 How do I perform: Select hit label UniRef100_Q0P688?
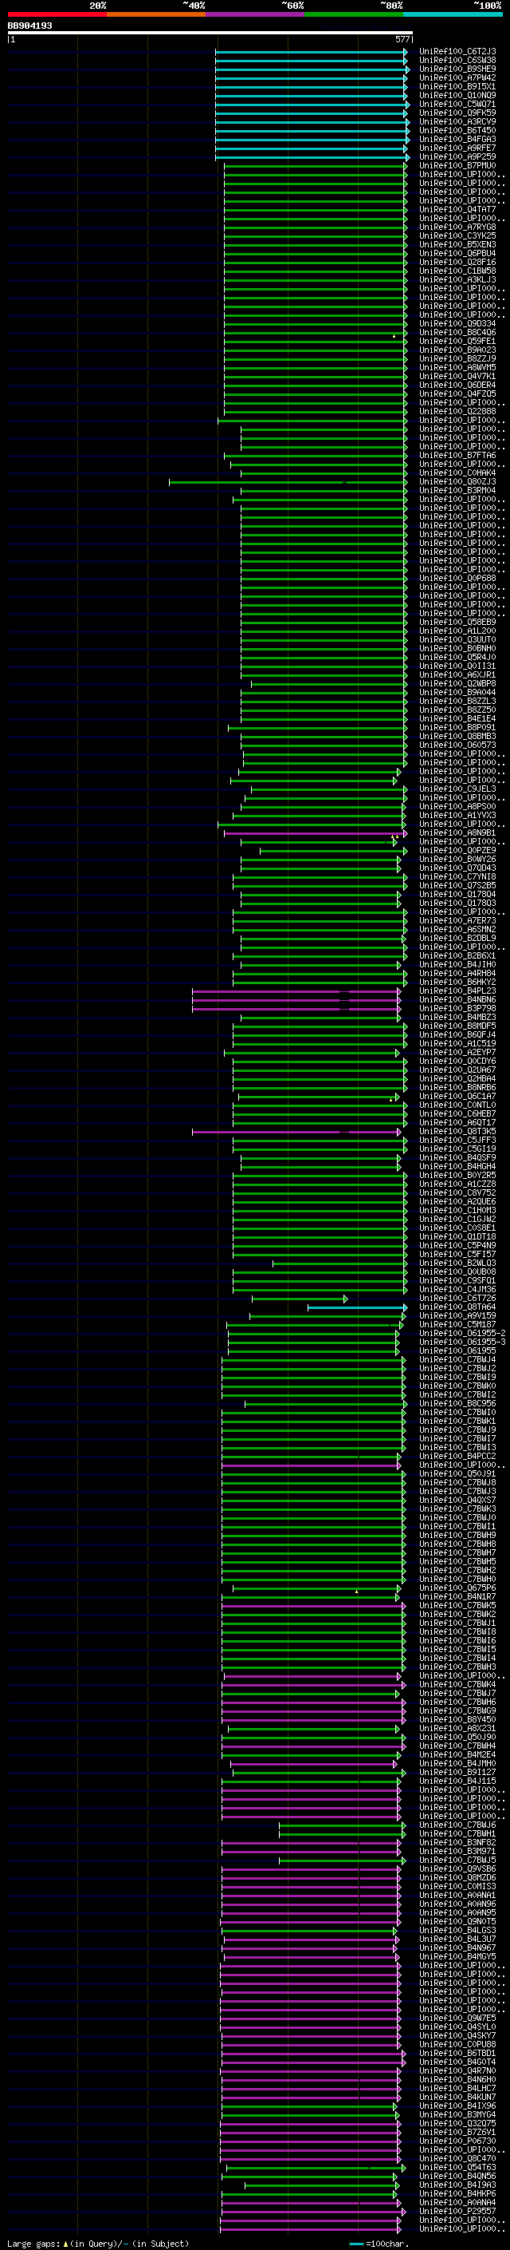457,578
